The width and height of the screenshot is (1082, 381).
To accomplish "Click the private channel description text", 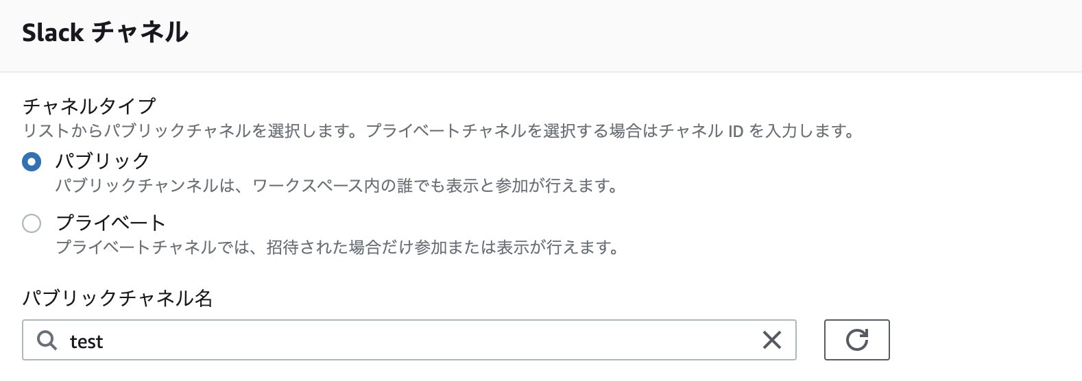I will point(337,247).
